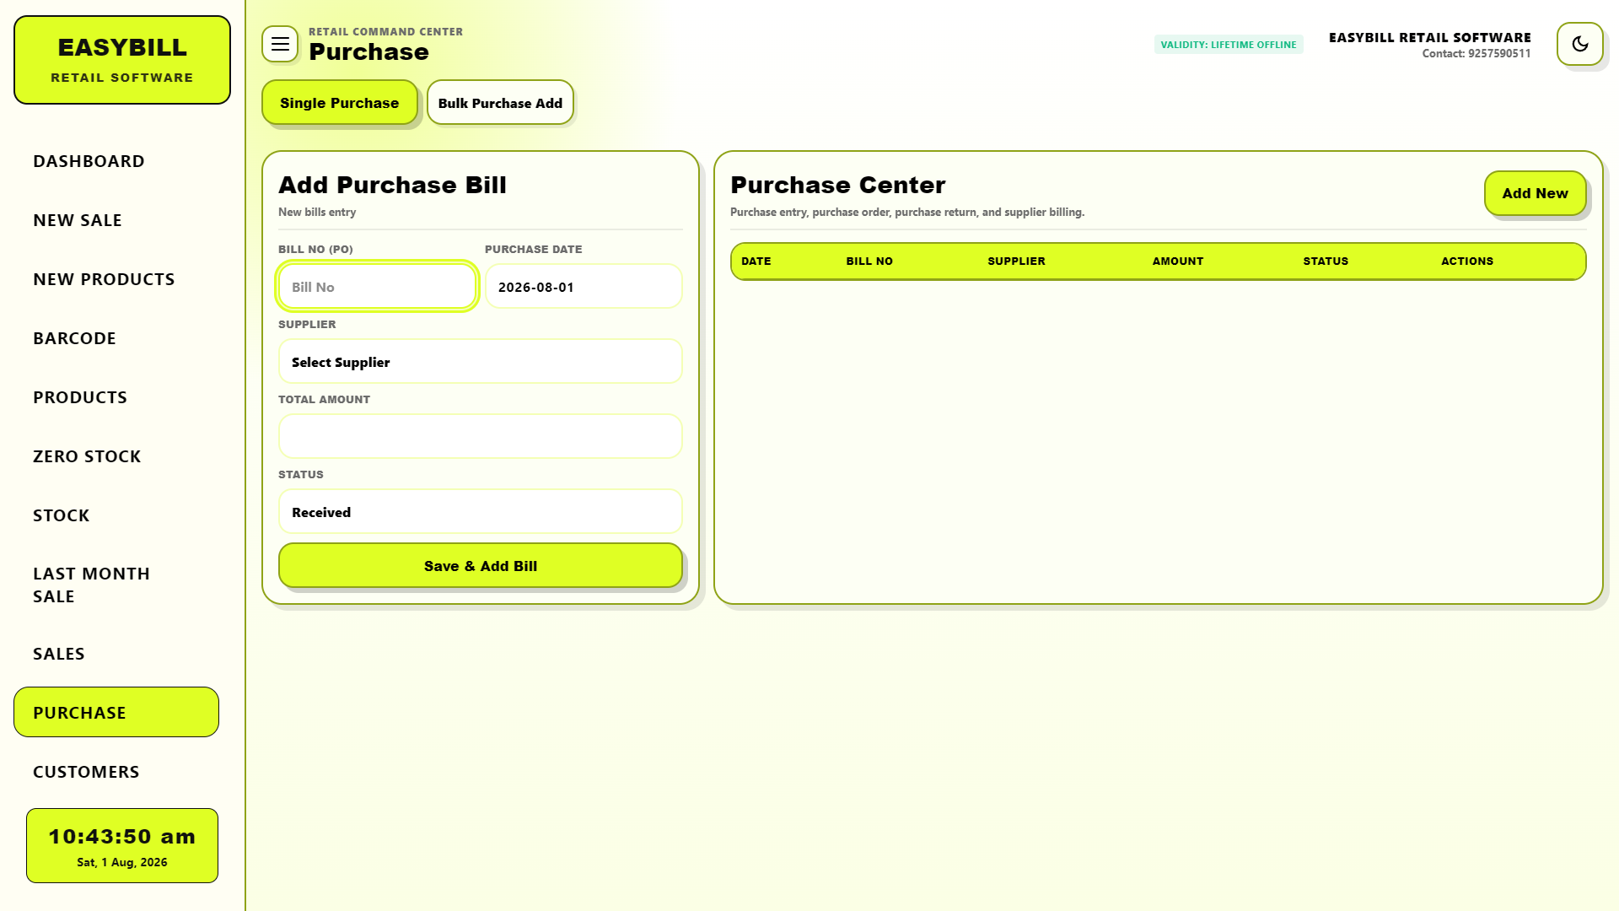Click the Contact: 9257590511 text
The height and width of the screenshot is (911, 1619).
tap(1476, 54)
